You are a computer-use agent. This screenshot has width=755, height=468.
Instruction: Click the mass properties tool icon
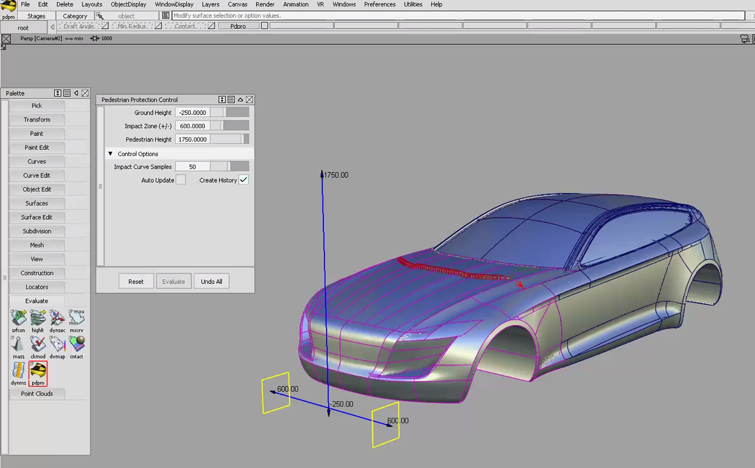pyautogui.click(x=18, y=345)
